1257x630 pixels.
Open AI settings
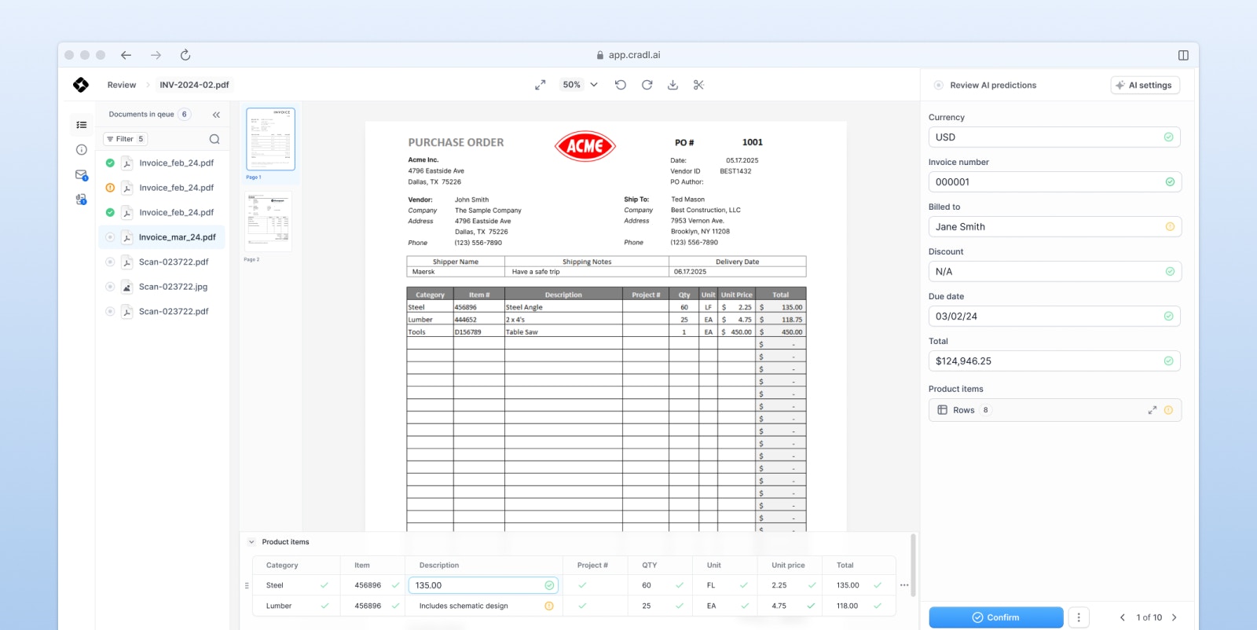pos(1145,85)
